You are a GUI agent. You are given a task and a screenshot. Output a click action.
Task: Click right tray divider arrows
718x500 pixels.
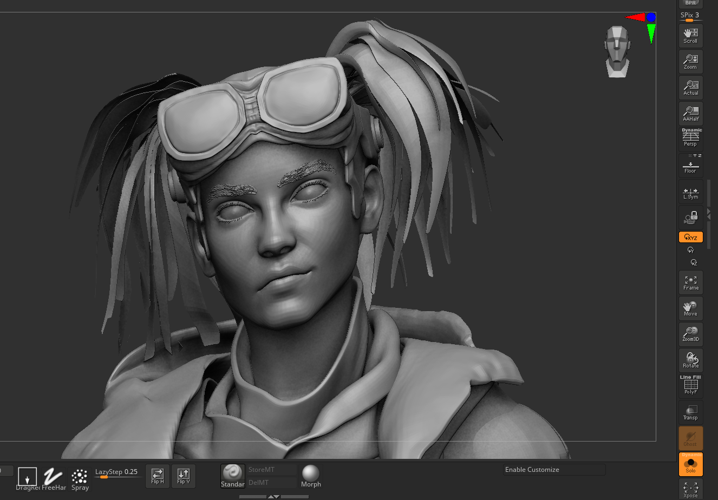click(x=709, y=215)
